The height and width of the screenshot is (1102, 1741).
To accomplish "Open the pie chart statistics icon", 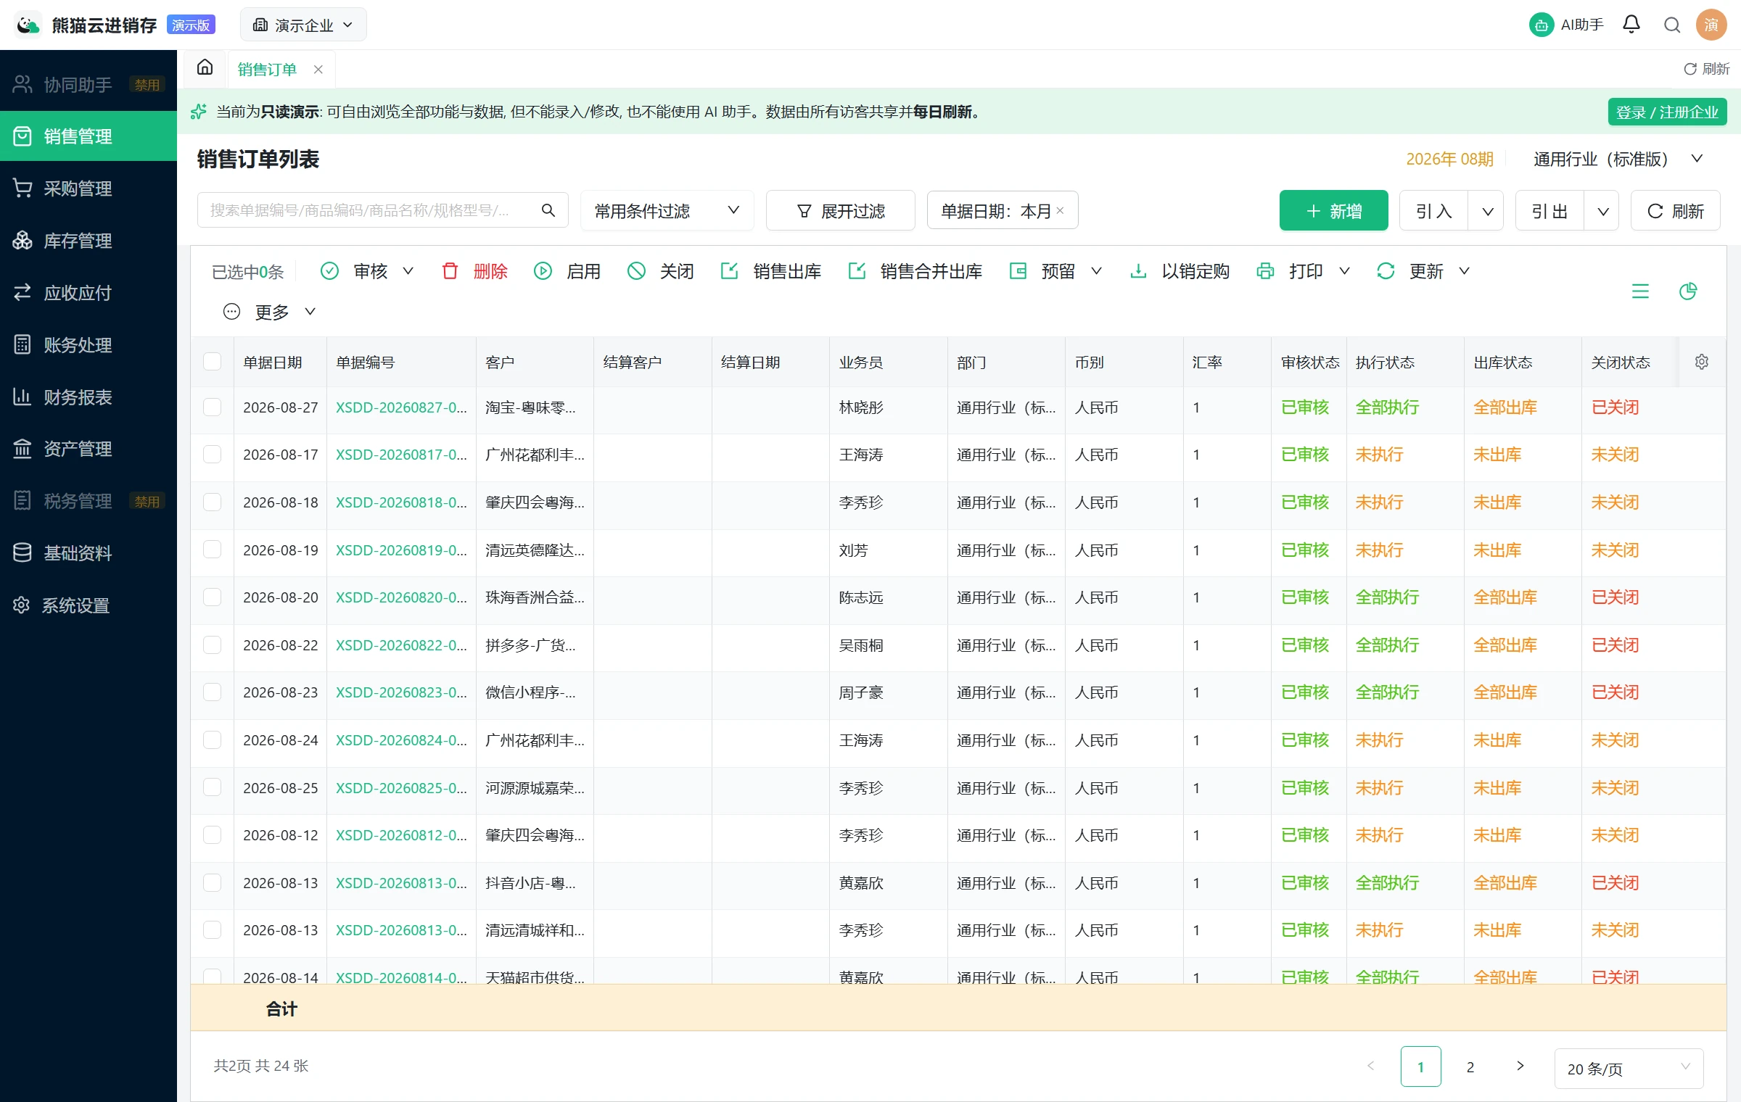I will pyautogui.click(x=1688, y=291).
